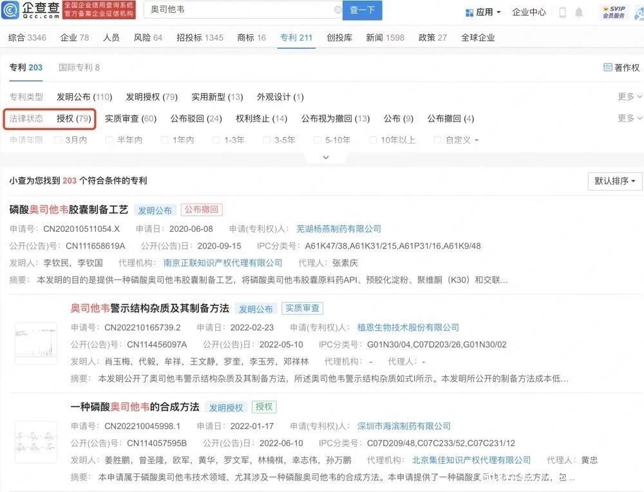This screenshot has height=492, width=644.
Task: Click the Qcc logo icon
Action: 10,10
